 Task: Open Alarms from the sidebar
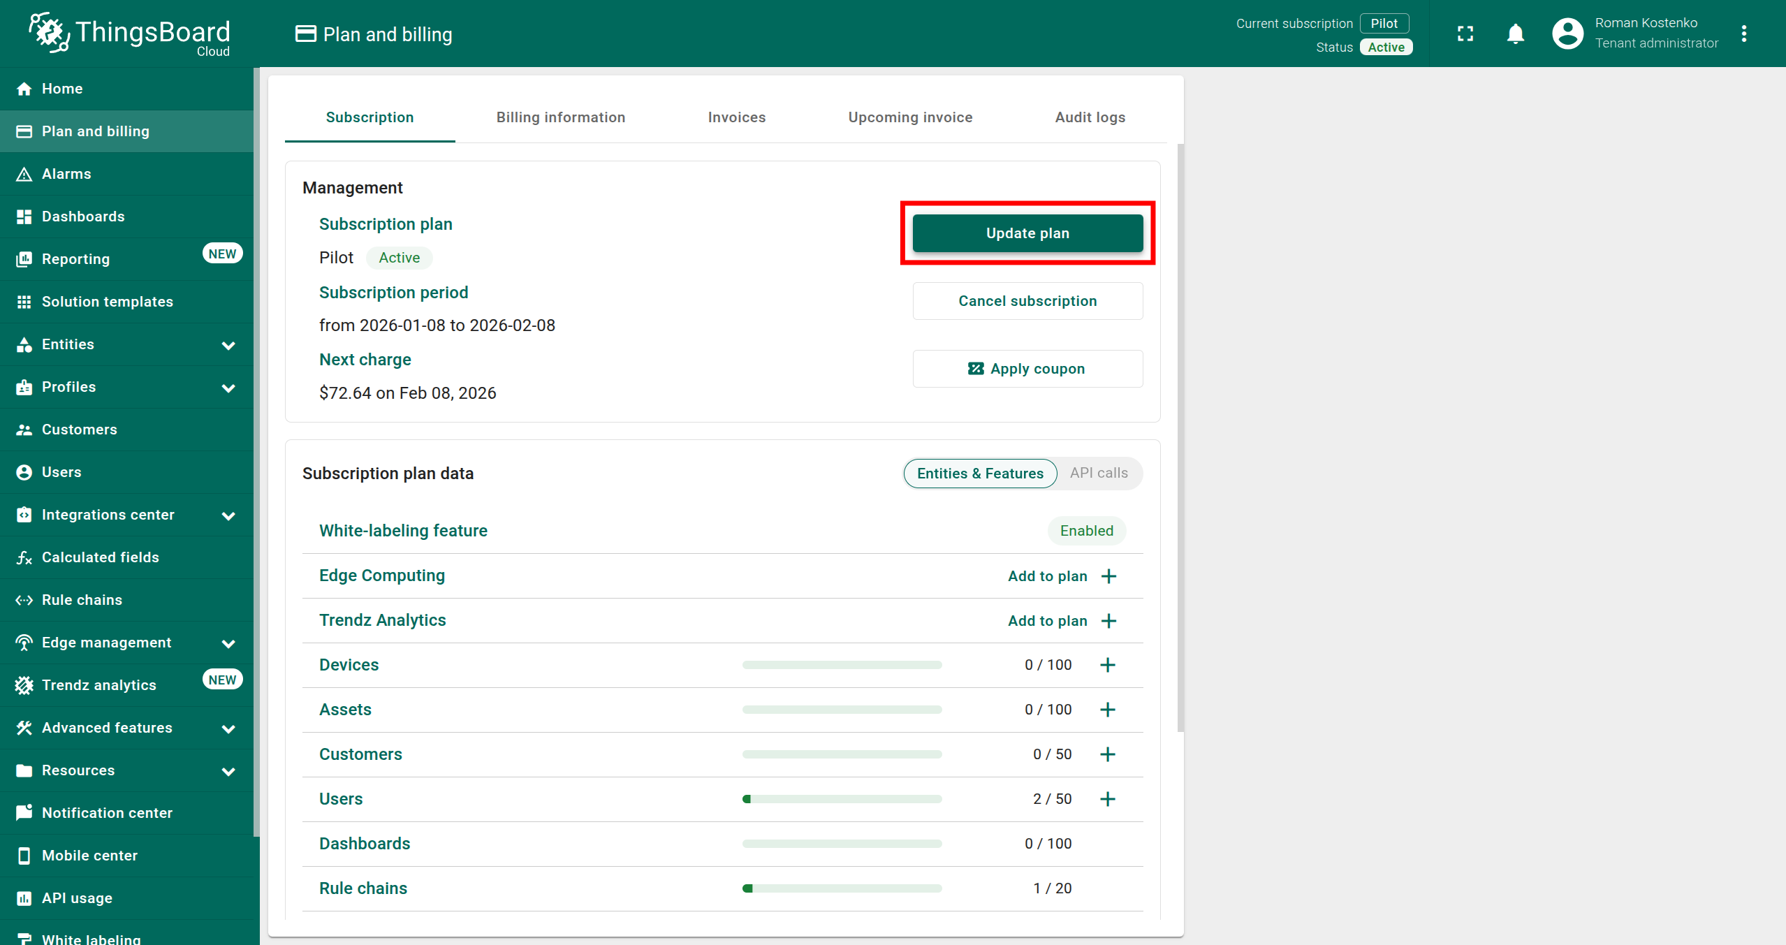click(x=66, y=174)
